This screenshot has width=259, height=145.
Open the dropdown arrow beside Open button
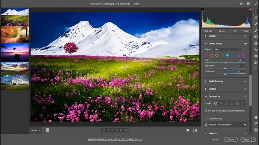(254, 139)
